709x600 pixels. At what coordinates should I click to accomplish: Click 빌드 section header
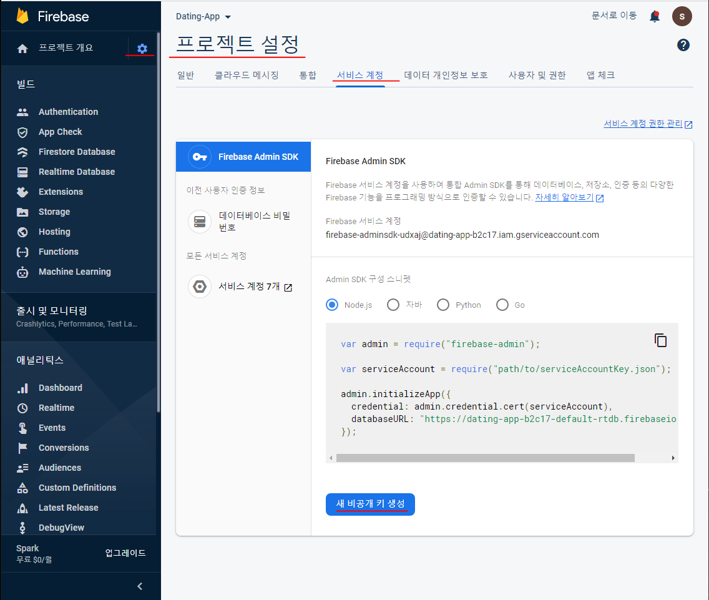(26, 84)
